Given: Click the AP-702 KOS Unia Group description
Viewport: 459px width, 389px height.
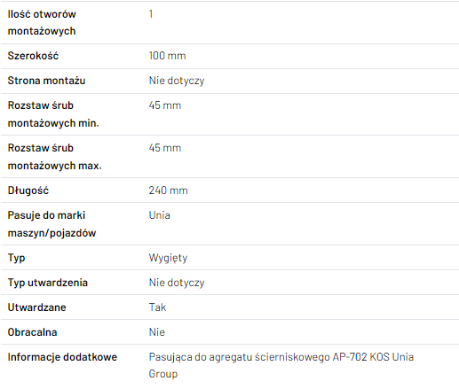Looking at the screenshot, I should (x=281, y=365).
